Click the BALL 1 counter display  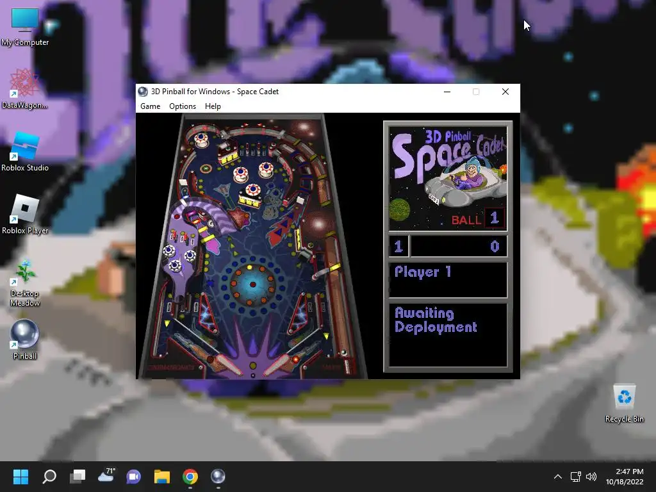pos(477,218)
